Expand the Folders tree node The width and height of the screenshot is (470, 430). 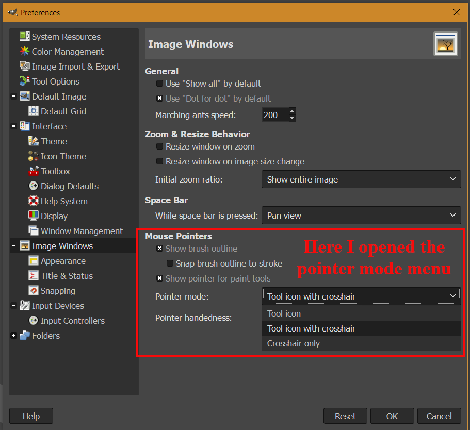pyautogui.click(x=13, y=336)
